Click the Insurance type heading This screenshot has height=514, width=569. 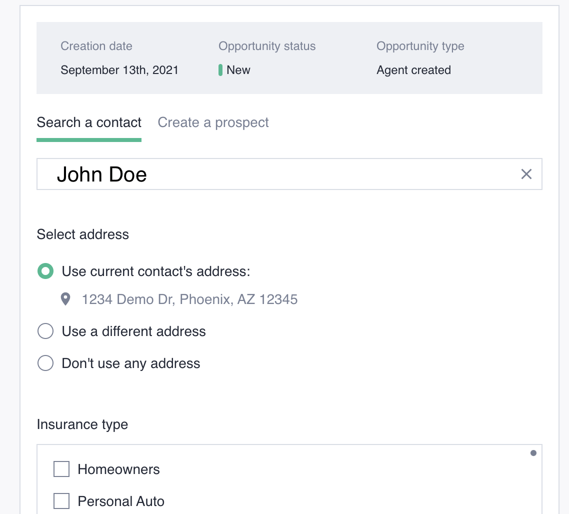82,424
